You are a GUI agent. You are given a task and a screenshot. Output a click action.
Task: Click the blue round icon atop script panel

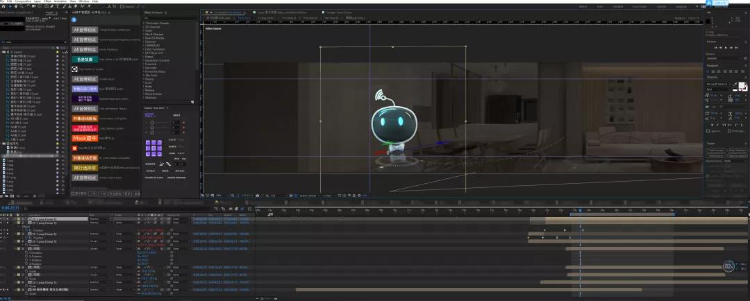[74, 20]
